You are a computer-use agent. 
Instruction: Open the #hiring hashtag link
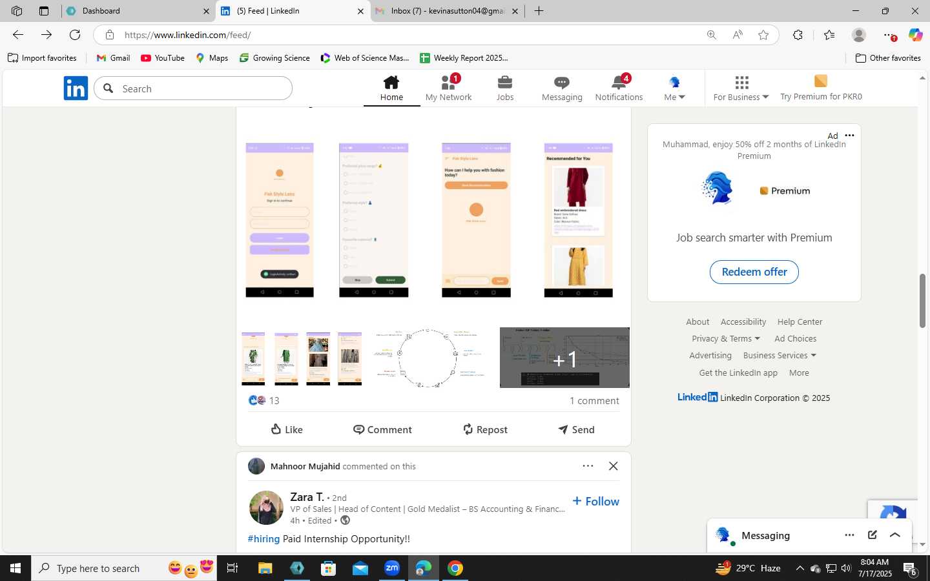[x=263, y=538]
